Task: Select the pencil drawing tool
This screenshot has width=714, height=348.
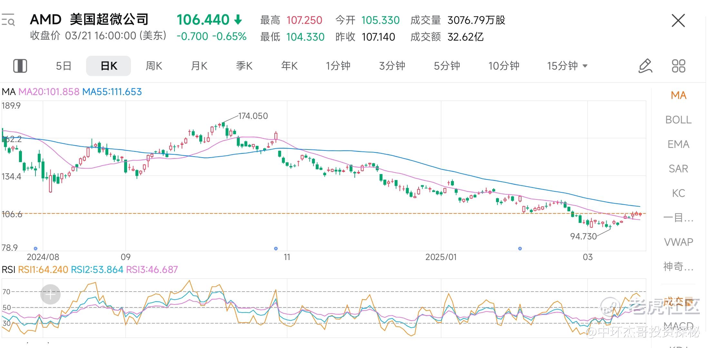Action: [645, 66]
